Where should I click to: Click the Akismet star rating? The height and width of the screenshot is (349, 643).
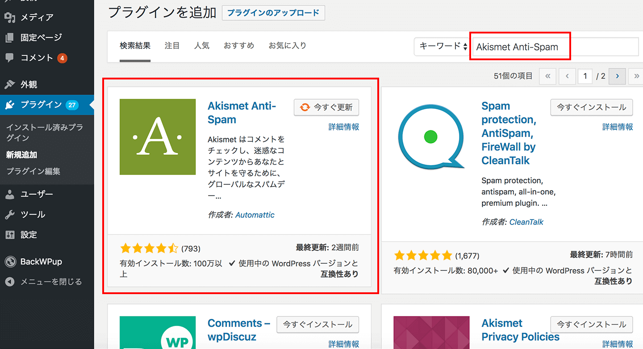coord(149,249)
